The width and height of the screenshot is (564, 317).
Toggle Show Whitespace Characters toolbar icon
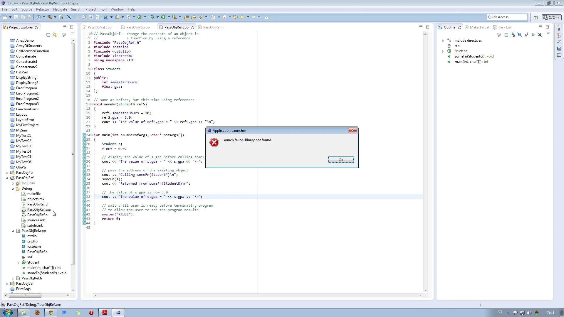pos(97,17)
